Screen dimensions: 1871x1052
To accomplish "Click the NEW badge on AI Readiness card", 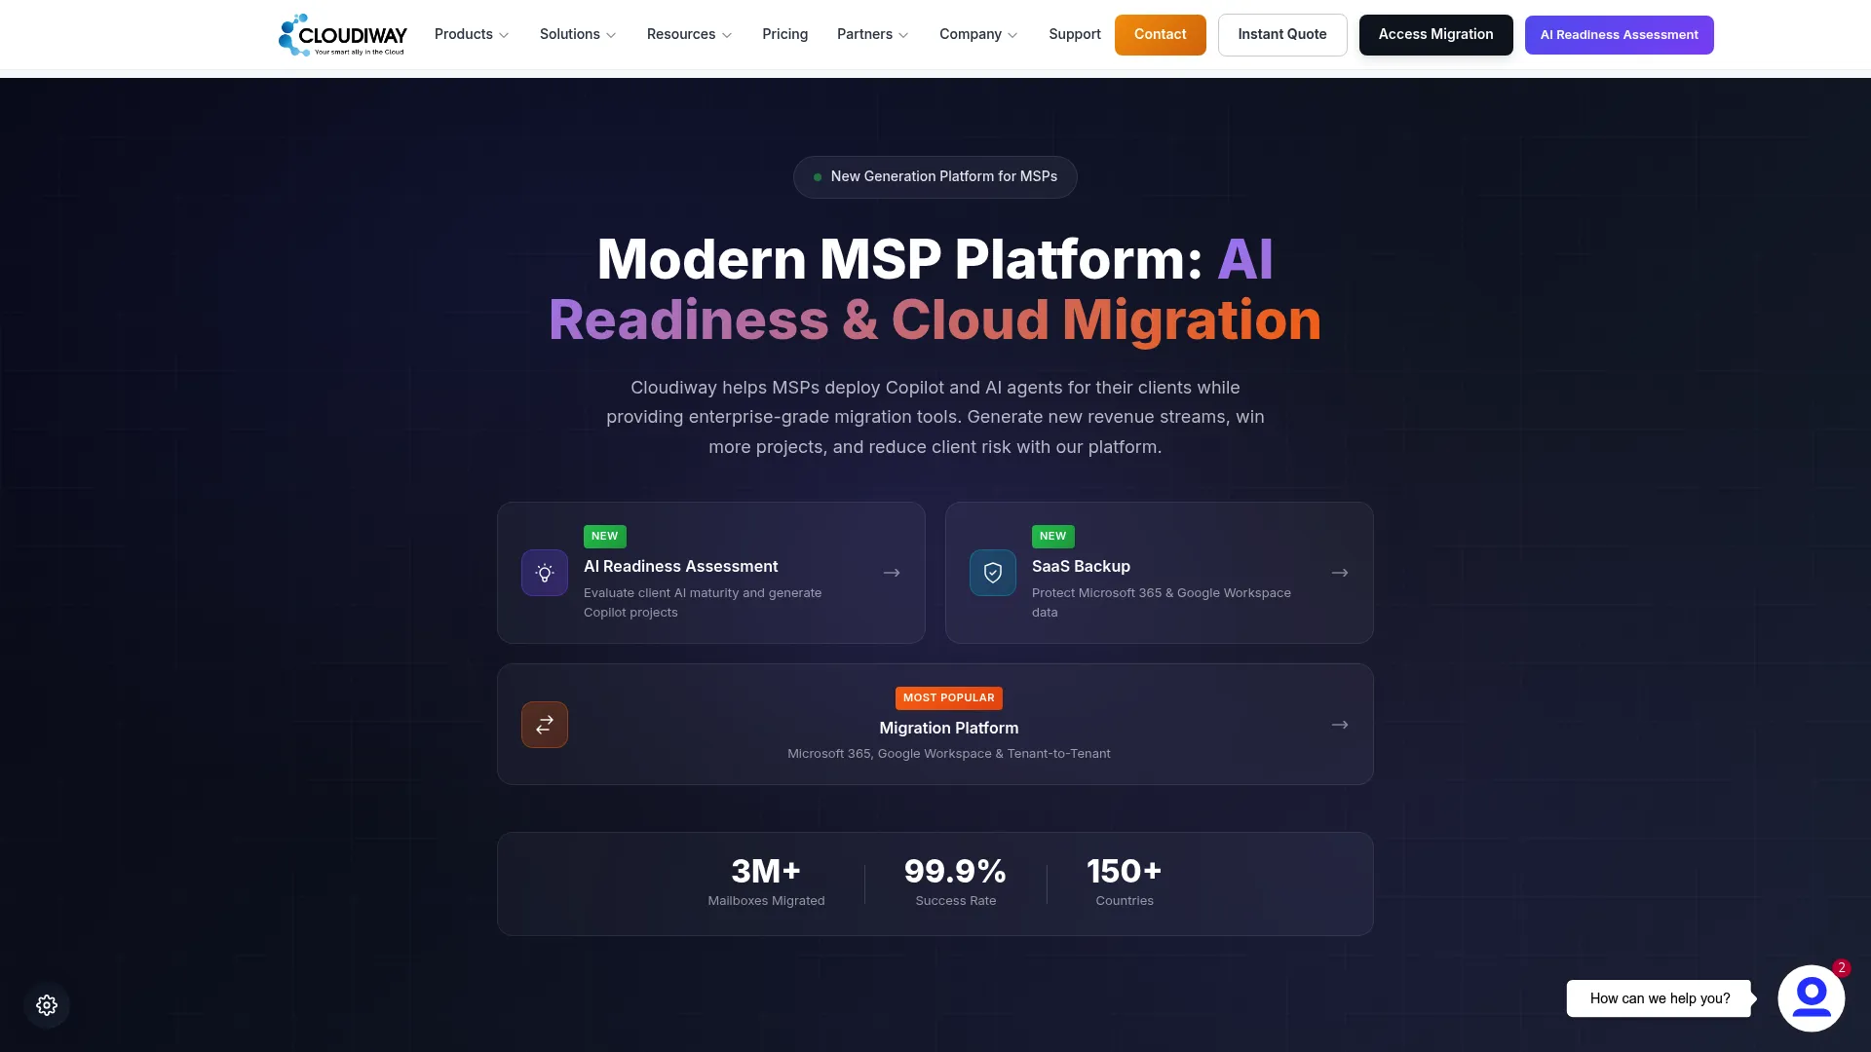I will click(x=604, y=537).
